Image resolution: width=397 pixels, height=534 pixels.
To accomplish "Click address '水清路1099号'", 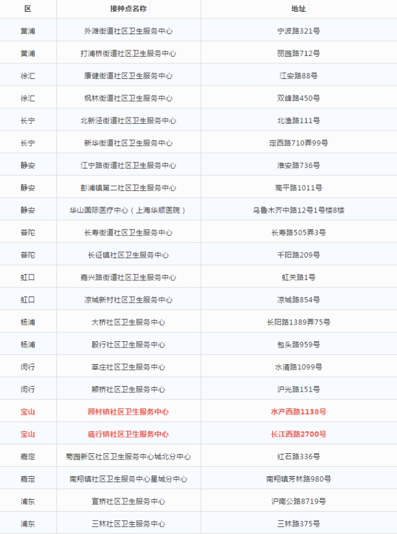I will tap(298, 367).
